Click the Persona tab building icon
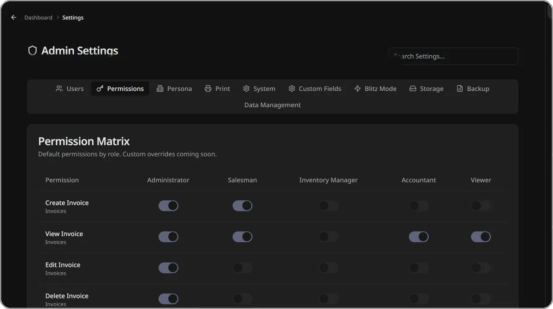553x309 pixels. pyautogui.click(x=160, y=88)
